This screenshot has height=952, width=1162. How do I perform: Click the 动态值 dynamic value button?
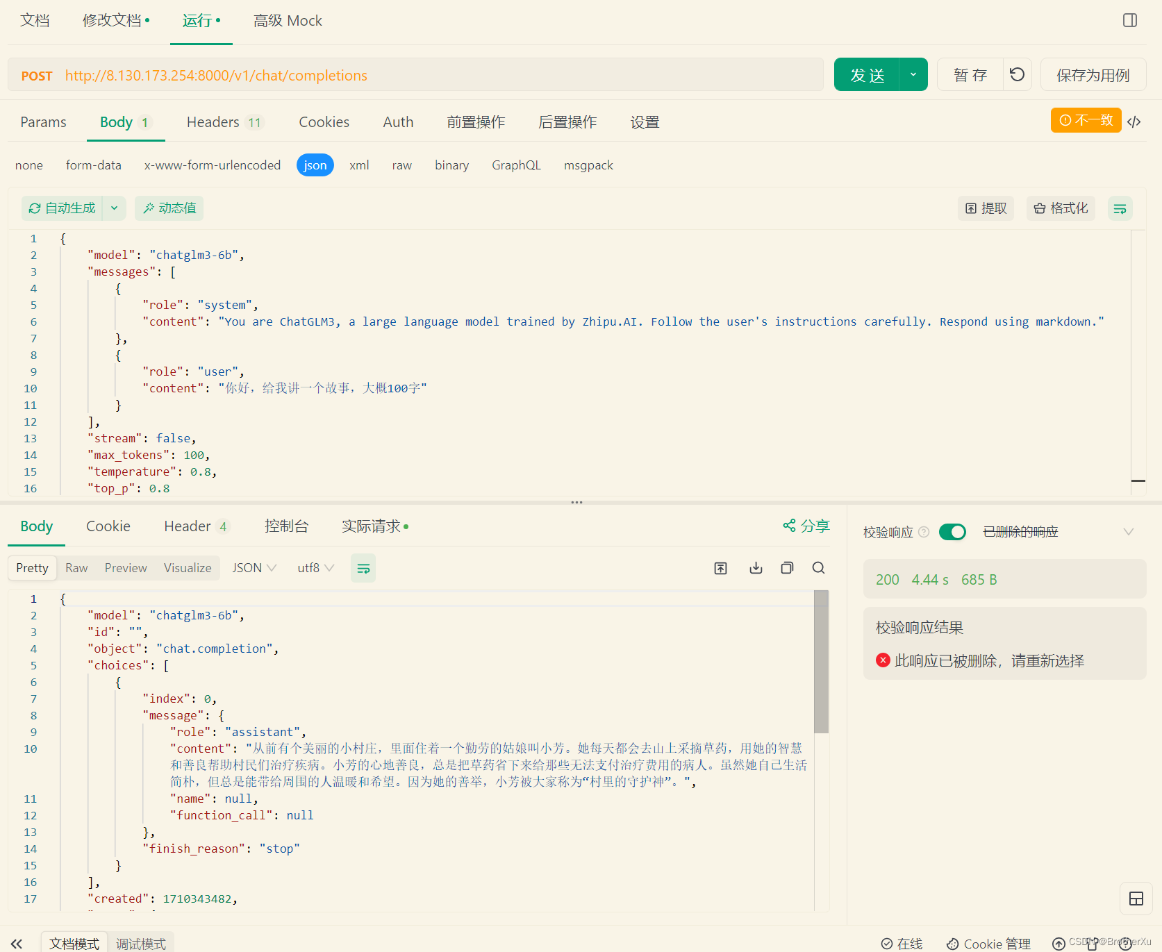[x=169, y=208]
